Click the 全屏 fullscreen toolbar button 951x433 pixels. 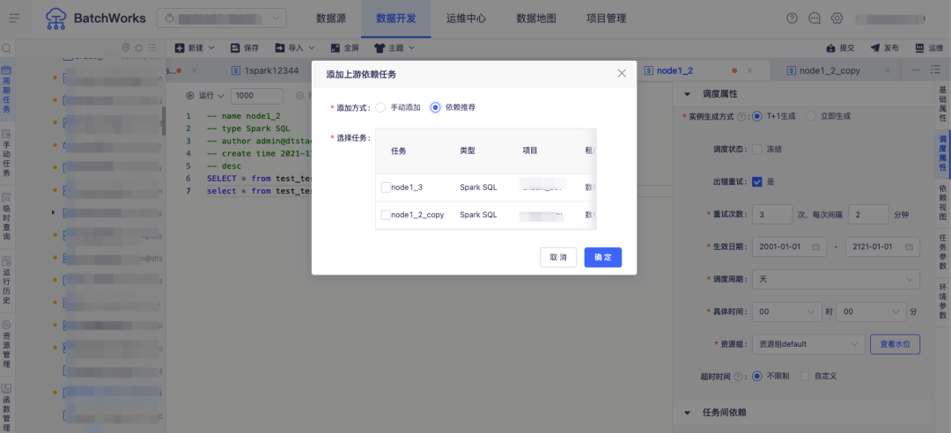344,48
